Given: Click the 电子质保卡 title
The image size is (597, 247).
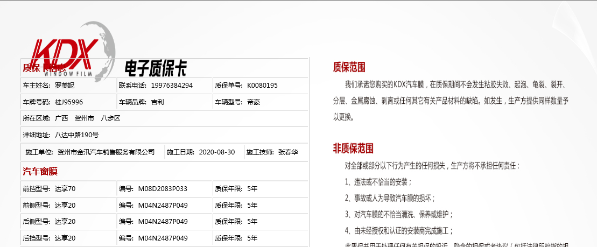Looking at the screenshot, I should point(156,68).
